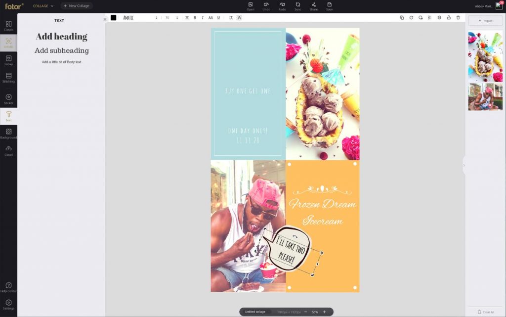
Task: Open text alignment options
Action: (187, 18)
